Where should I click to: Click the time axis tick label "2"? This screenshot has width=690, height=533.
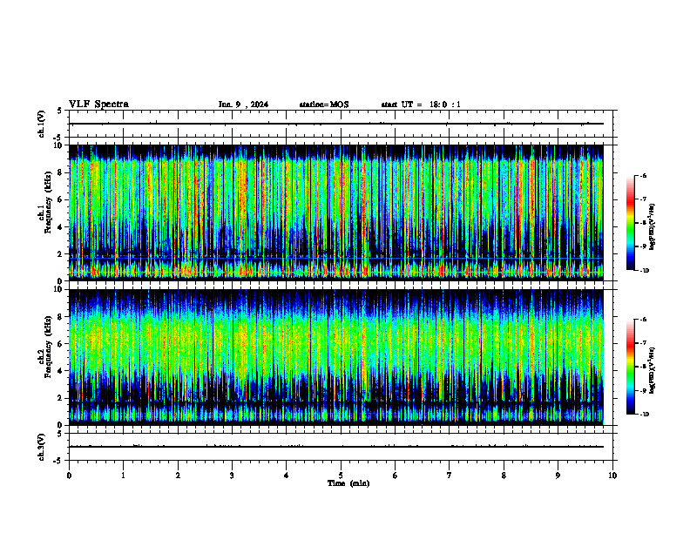pos(178,476)
